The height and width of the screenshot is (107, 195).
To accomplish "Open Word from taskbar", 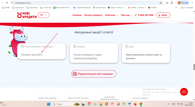I will tap(129, 104).
